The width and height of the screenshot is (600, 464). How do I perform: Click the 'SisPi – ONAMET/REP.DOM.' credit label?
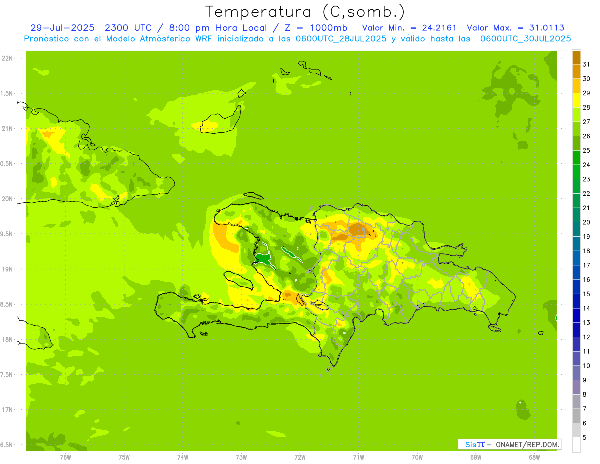coord(509,444)
